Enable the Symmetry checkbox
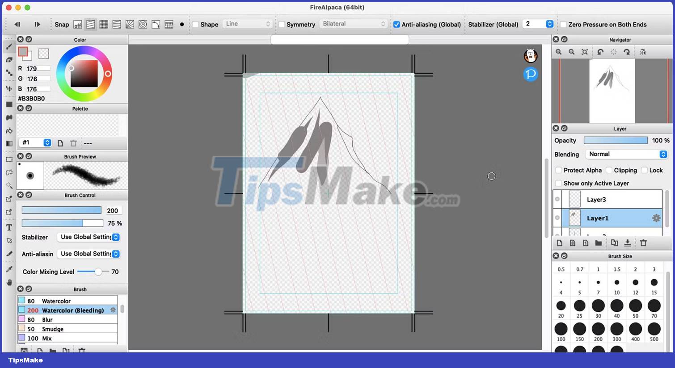This screenshot has width=675, height=368. point(282,25)
